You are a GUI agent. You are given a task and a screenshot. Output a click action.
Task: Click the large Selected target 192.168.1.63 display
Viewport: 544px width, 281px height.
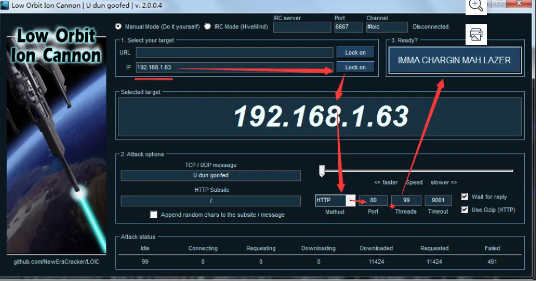[320, 117]
